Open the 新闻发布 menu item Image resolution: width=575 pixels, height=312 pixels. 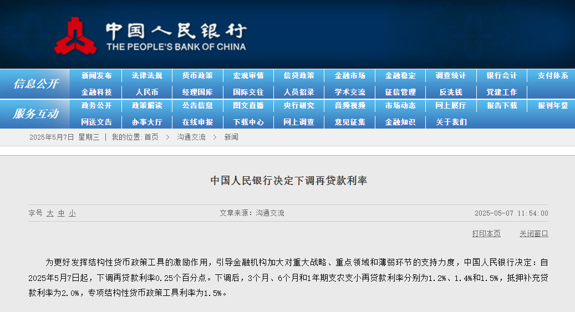96,76
